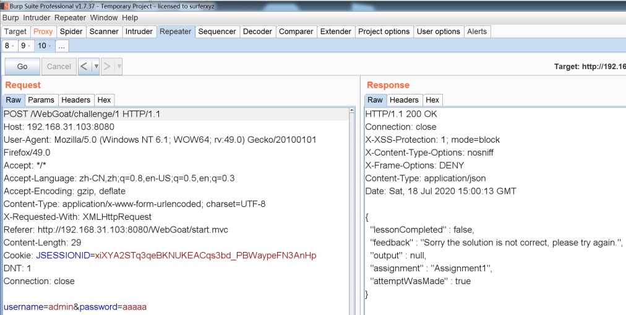Click the Accept-Encoding request header
Image resolution: width=626 pixels, height=315 pixels.
point(65,191)
